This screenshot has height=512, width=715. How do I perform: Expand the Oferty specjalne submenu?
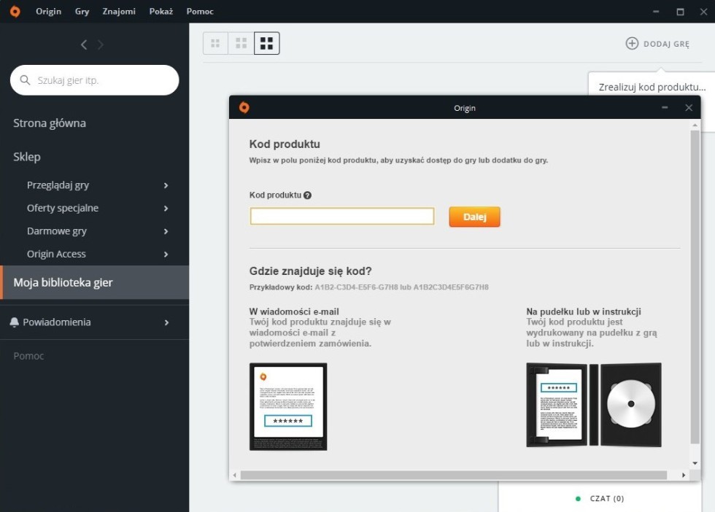(x=166, y=209)
